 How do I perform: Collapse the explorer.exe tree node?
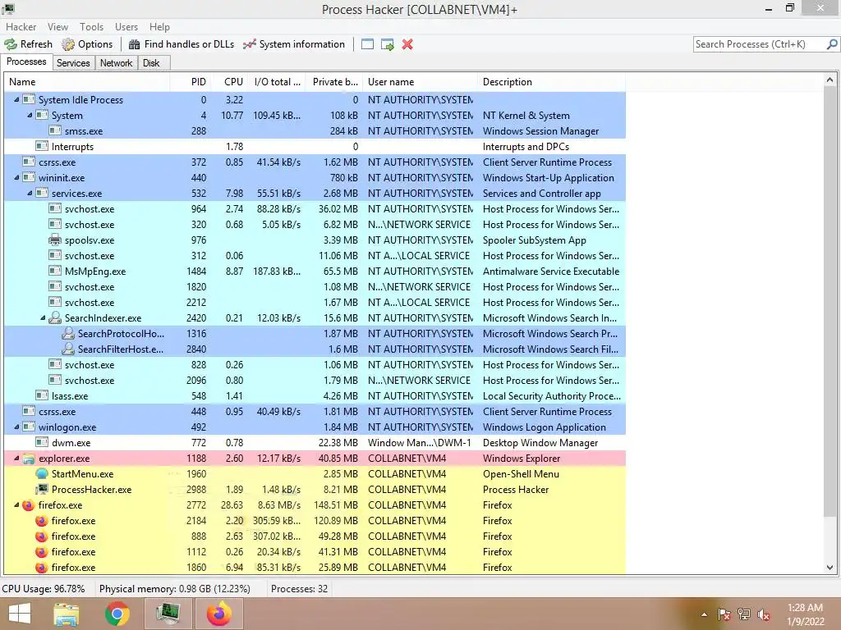16,458
